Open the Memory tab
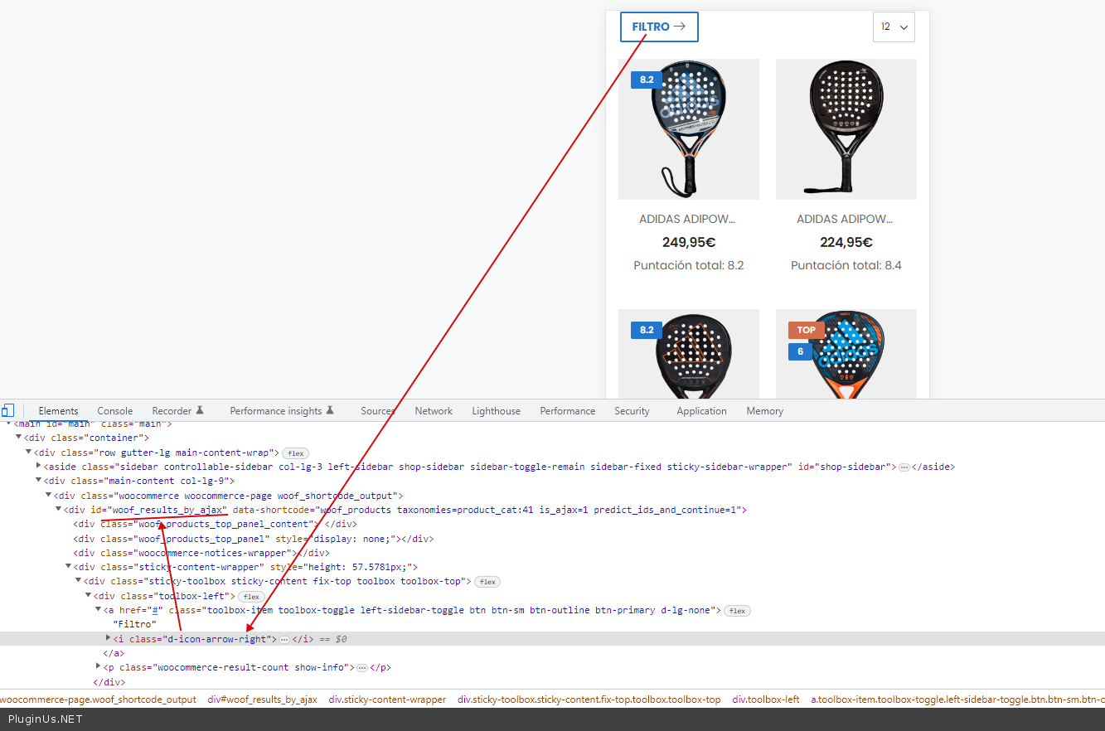 (764, 411)
